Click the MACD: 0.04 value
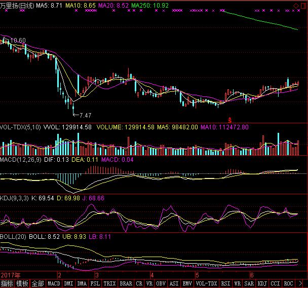The height and width of the screenshot is (288, 308). click(117, 160)
